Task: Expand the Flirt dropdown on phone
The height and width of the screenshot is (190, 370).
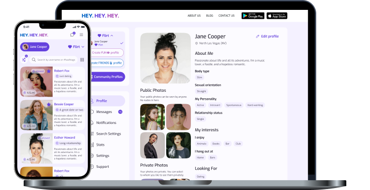Action: coord(76,47)
